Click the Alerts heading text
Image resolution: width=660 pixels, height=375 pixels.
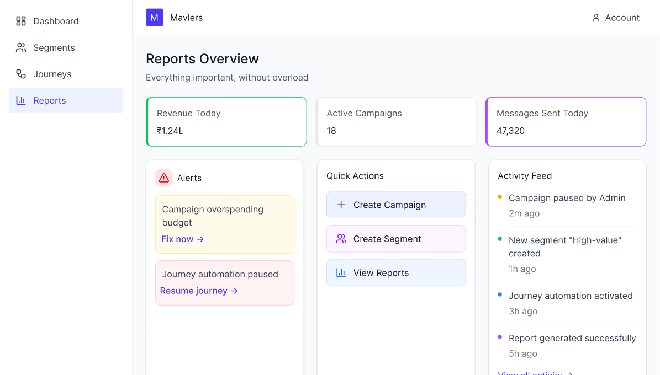point(189,178)
